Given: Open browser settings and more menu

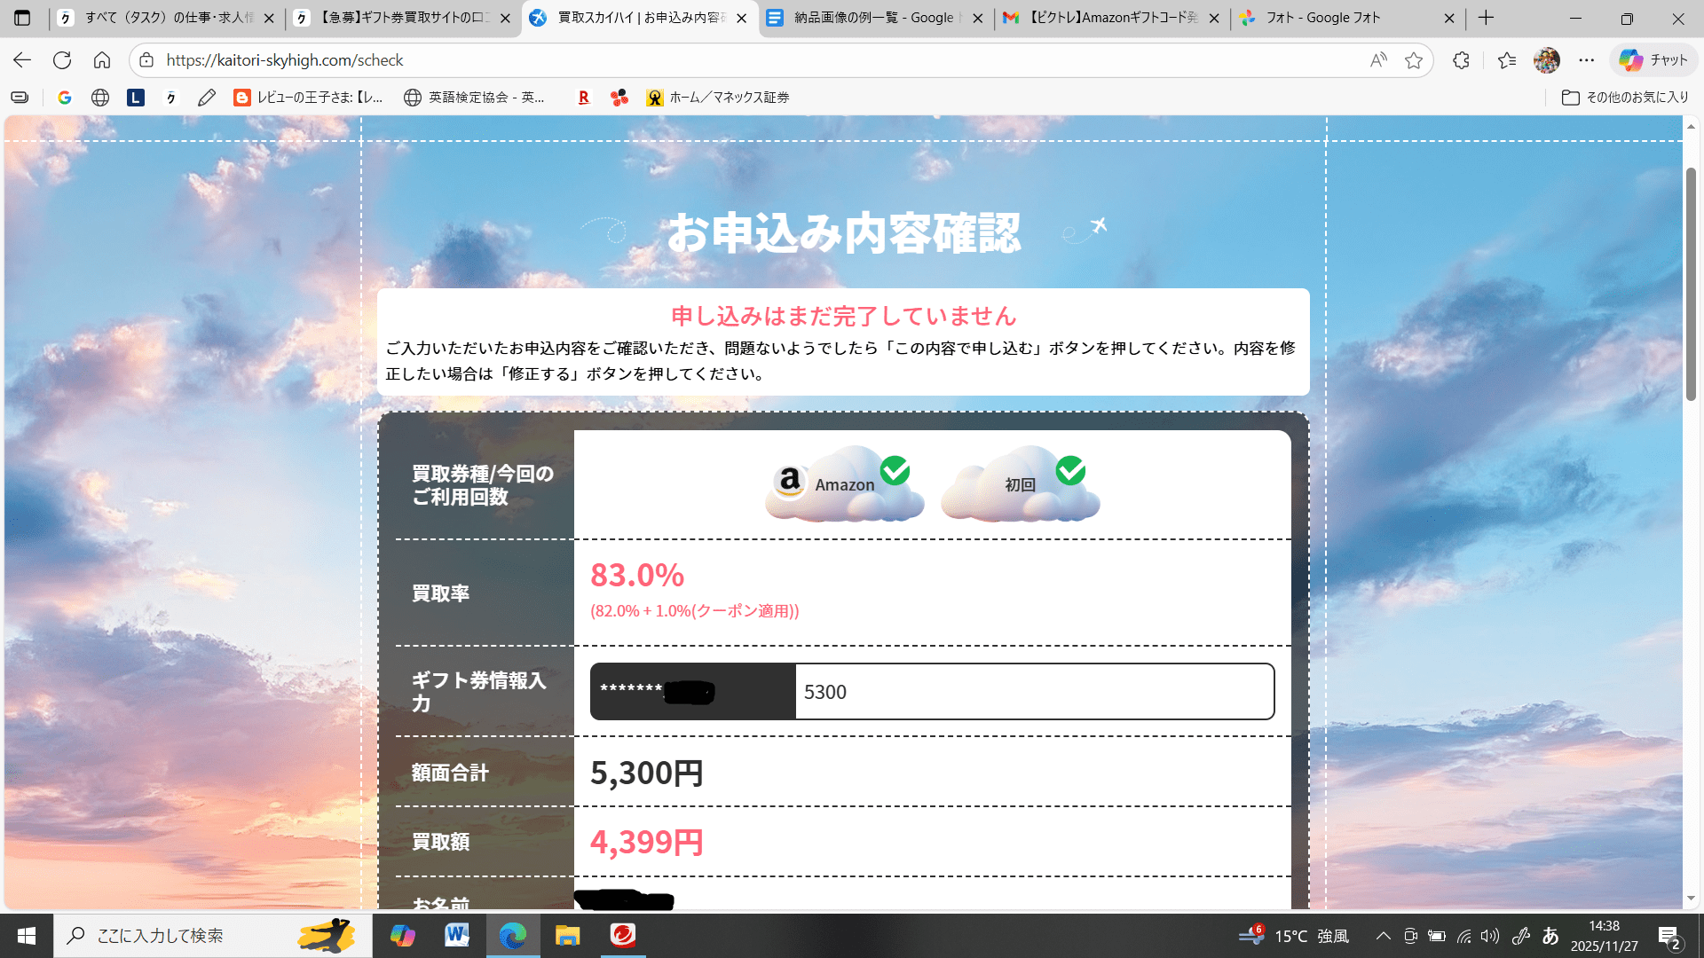Looking at the screenshot, I should point(1587,60).
